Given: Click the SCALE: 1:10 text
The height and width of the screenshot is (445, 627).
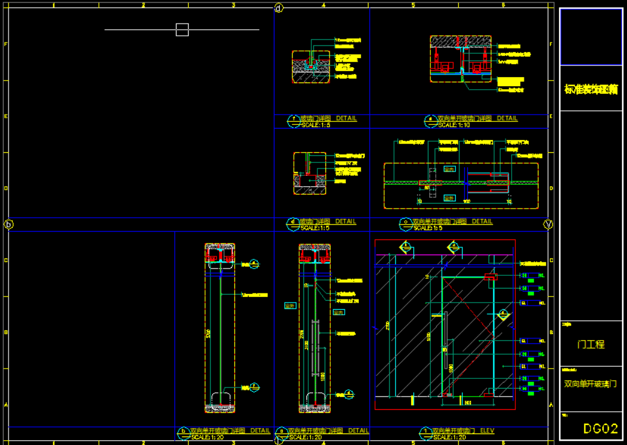Looking at the screenshot, I should point(454,125).
